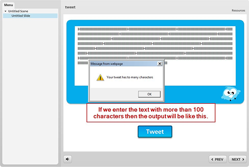Click the 'tweet' slide title text
The width and height of the screenshot is (249, 167).
pos(70,7)
